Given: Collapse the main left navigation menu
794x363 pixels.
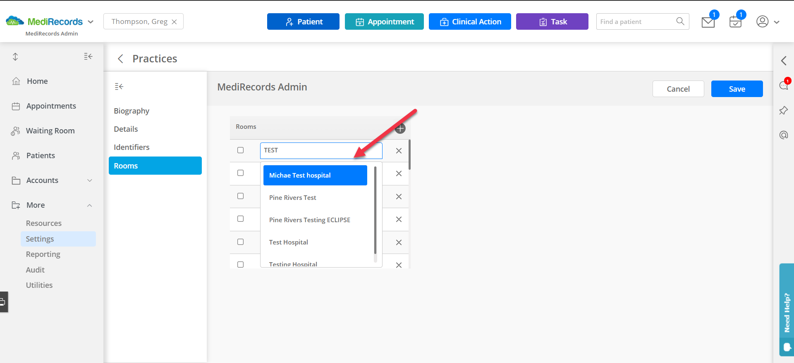Looking at the screenshot, I should coord(88,56).
